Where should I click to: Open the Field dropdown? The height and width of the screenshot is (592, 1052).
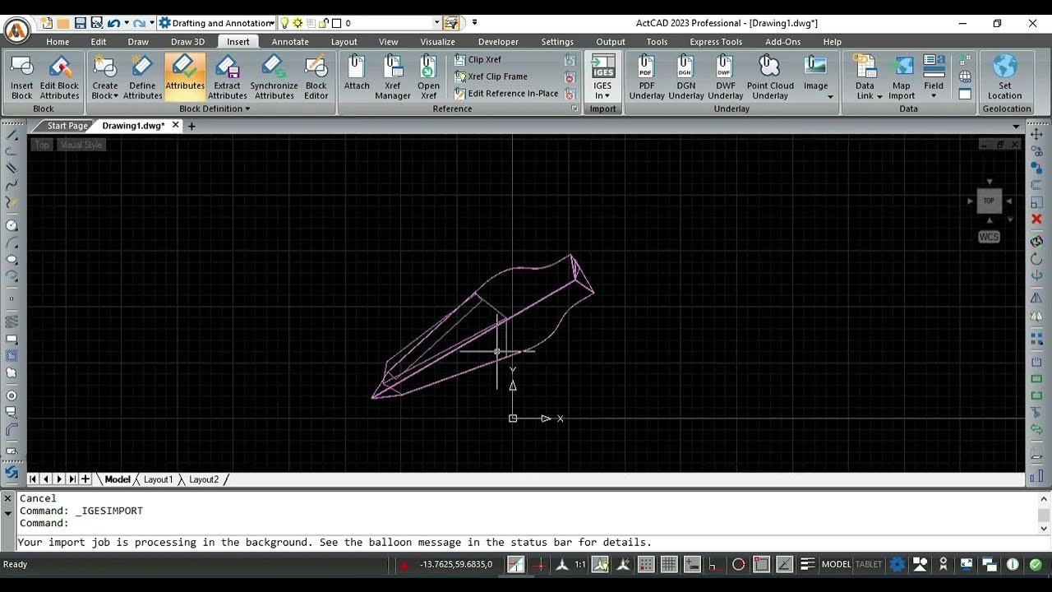click(x=934, y=95)
